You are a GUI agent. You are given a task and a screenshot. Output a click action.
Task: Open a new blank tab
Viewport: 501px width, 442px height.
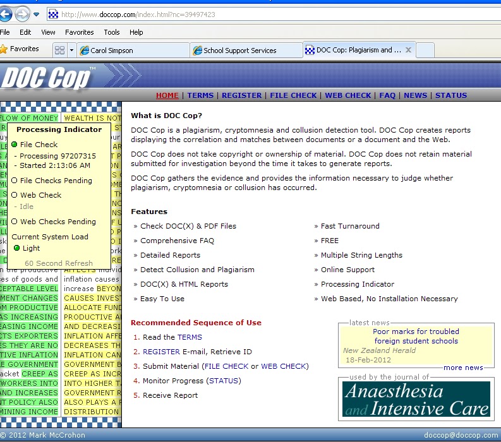425,50
